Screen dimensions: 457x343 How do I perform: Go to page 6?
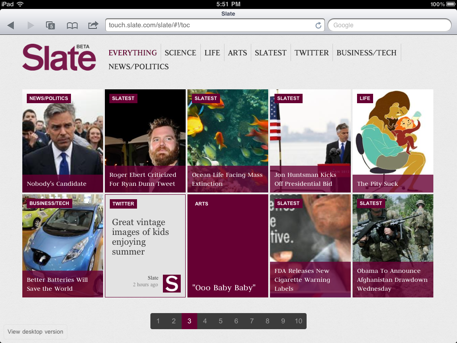click(236, 321)
